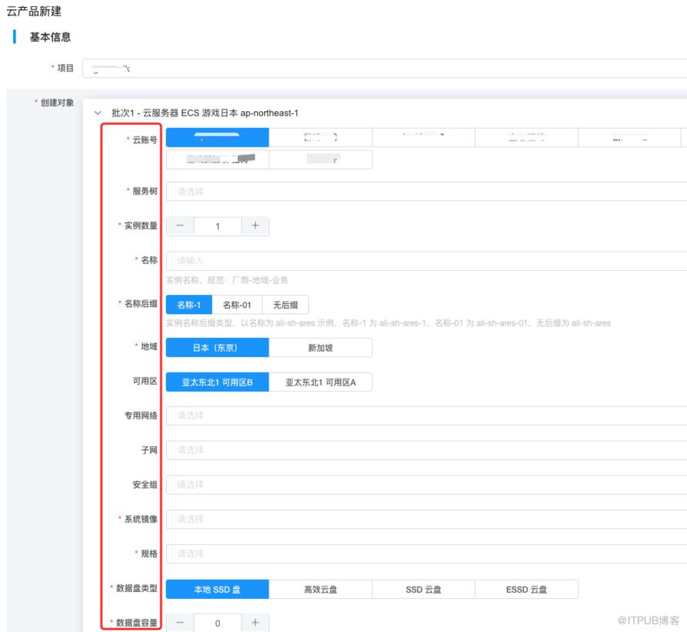The height and width of the screenshot is (632, 687).
Task: Select 日本（东京） region button
Action: point(217,347)
